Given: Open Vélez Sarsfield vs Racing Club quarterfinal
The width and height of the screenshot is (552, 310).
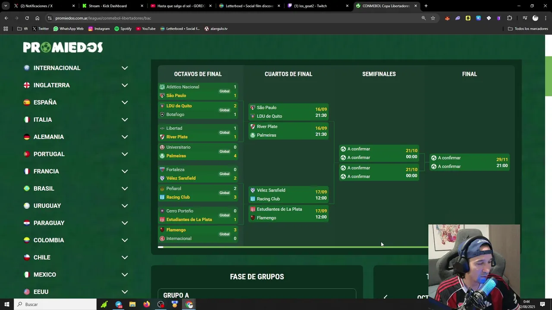Looking at the screenshot, I should [x=289, y=195].
